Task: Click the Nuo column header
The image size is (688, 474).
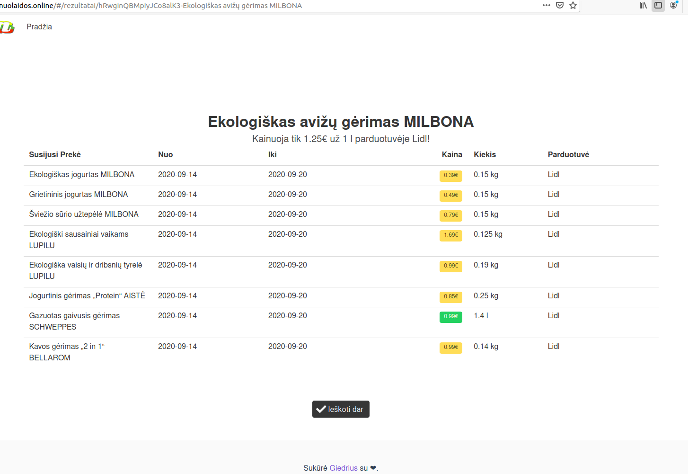Action: (166, 154)
